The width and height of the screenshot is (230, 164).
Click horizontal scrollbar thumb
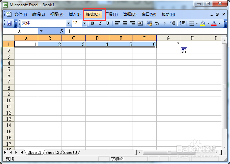point(169,152)
